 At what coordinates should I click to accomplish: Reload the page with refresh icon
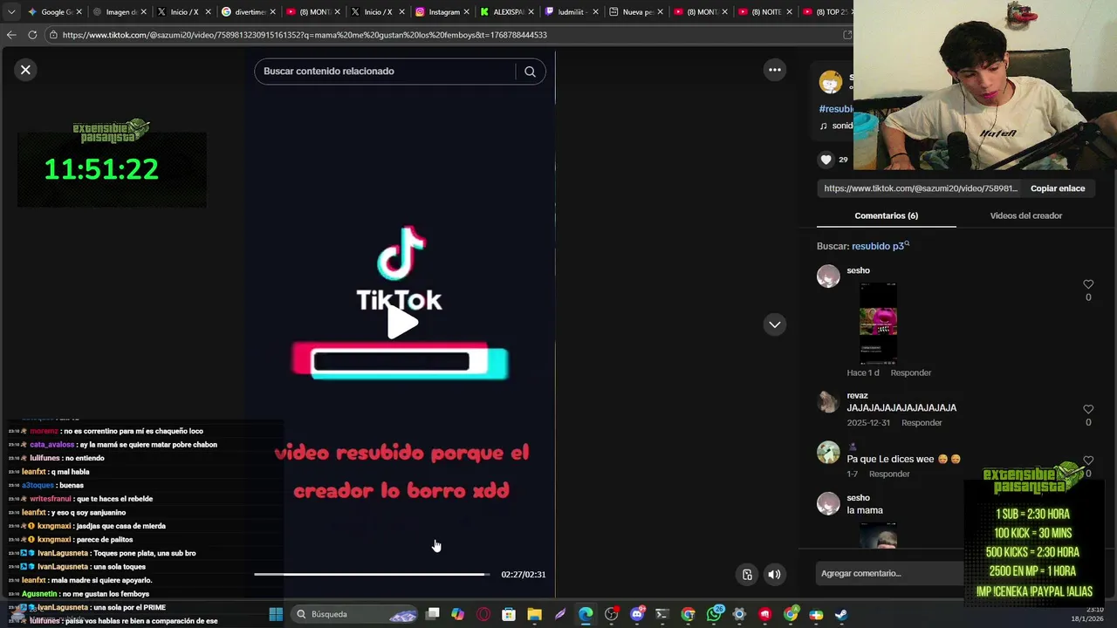tap(32, 35)
